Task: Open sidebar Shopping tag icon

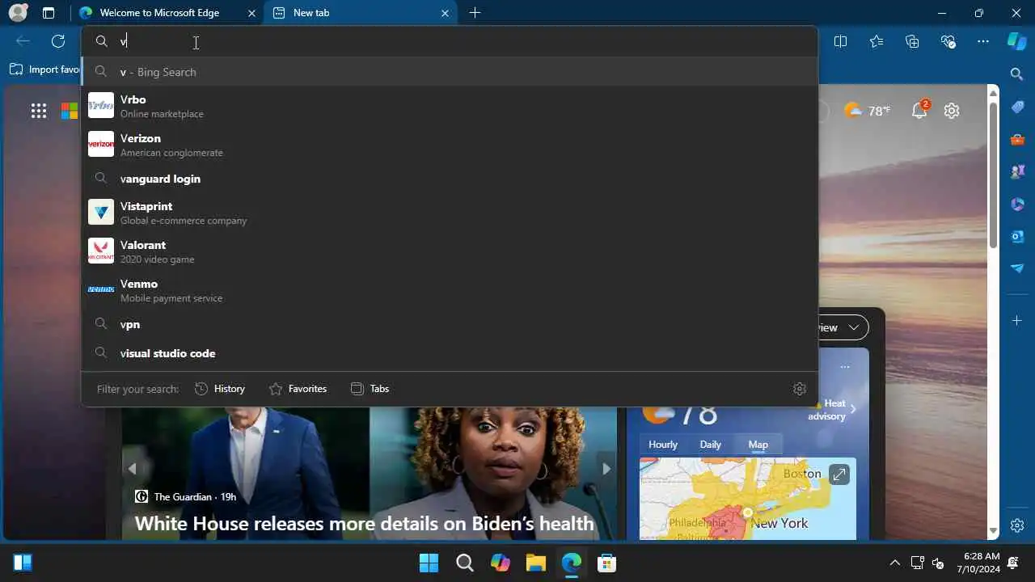Action: (x=1017, y=107)
